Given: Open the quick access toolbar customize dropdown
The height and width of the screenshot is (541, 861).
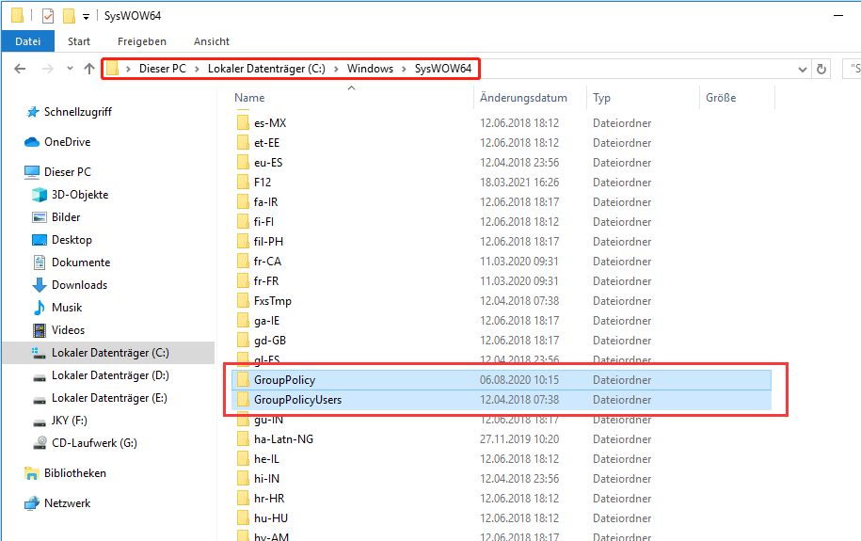Looking at the screenshot, I should tap(86, 17).
